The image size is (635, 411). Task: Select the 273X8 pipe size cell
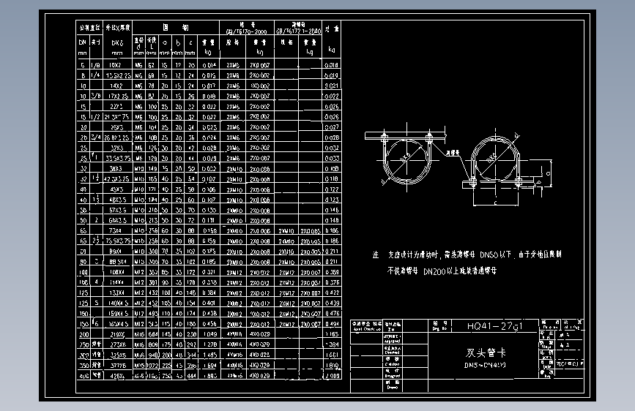(x=117, y=344)
